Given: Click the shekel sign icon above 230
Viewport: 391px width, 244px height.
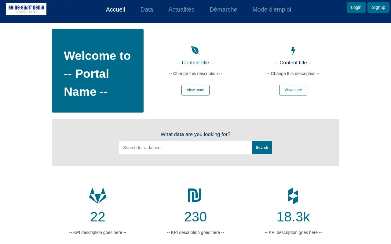Looking at the screenshot, I should [195, 195].
